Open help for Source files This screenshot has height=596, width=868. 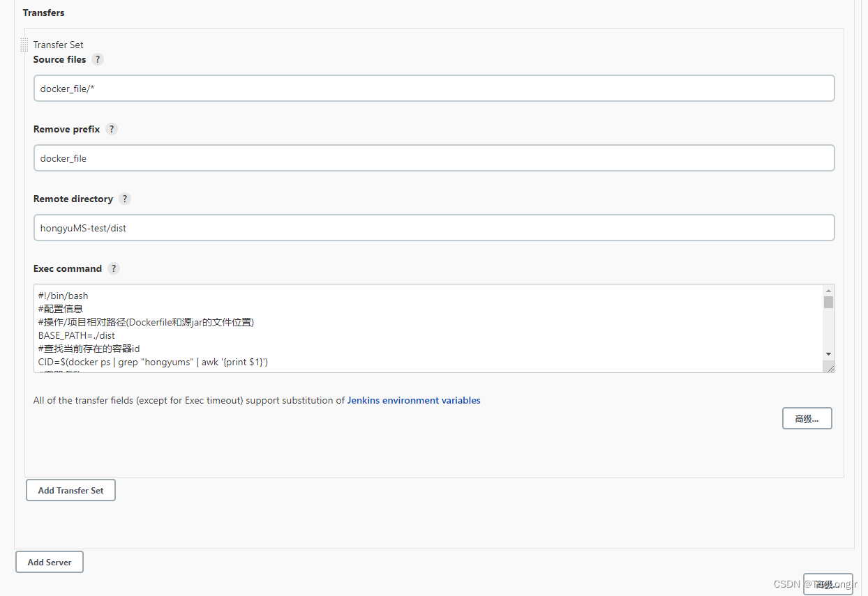click(98, 59)
